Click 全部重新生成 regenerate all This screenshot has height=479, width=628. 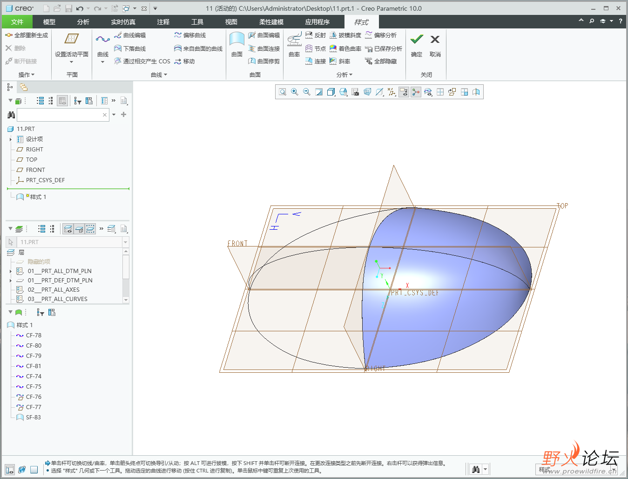(x=27, y=35)
